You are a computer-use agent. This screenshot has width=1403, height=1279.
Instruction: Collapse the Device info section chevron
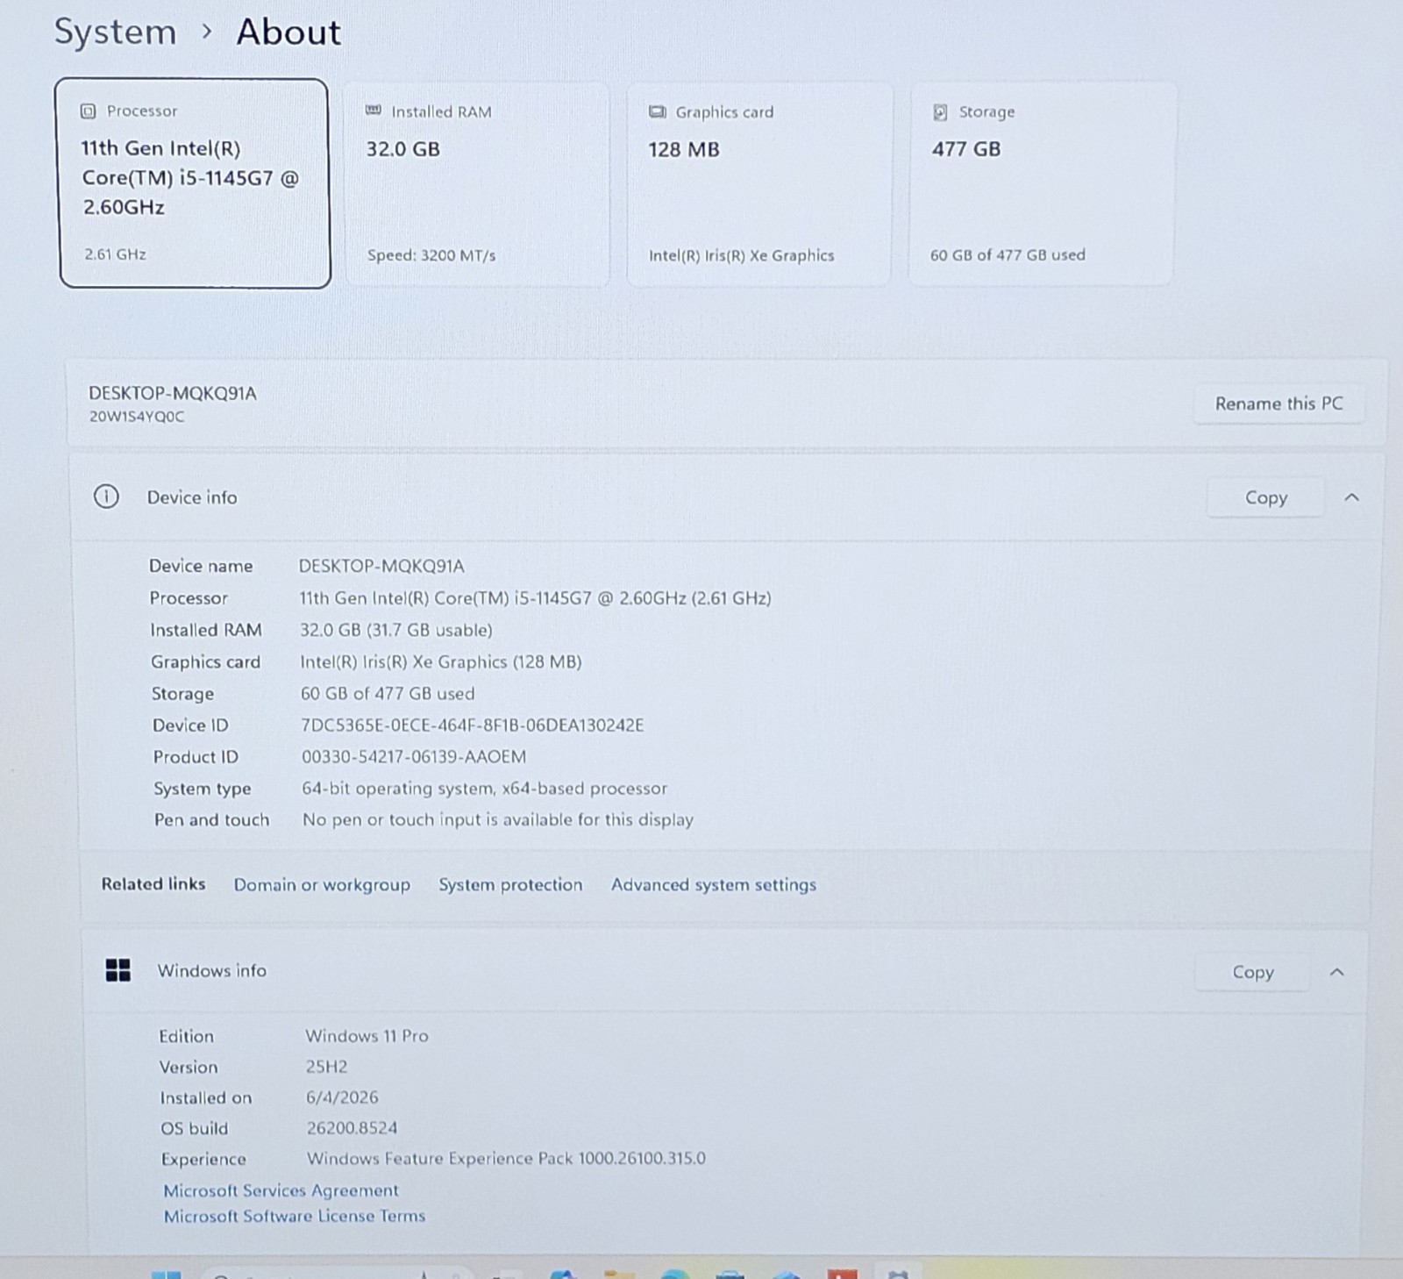coord(1351,497)
